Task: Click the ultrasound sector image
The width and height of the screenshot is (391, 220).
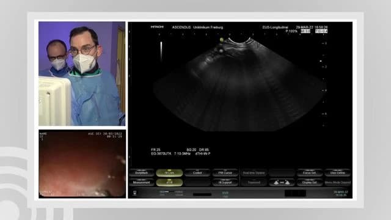Action: click(239, 85)
